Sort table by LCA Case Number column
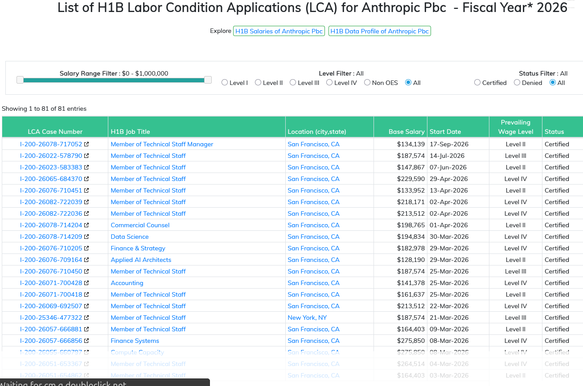583x386 pixels. 55,127
